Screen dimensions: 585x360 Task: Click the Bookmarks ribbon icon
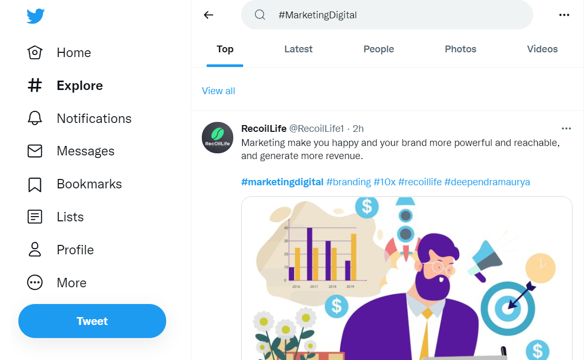click(x=35, y=184)
